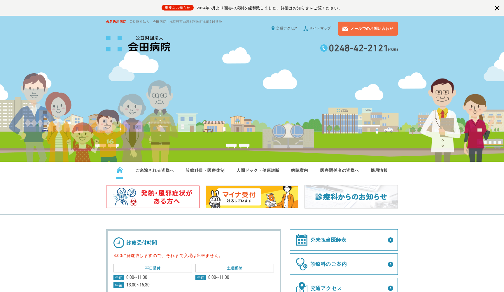
Task: Select 採用情報 from the navigation bar
Action: pos(379,170)
